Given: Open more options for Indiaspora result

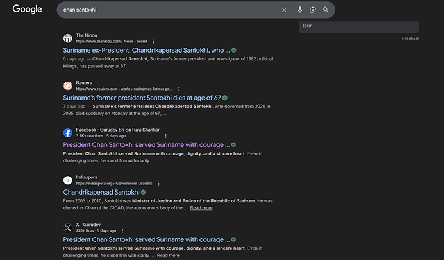Looking at the screenshot, I should [x=159, y=184].
